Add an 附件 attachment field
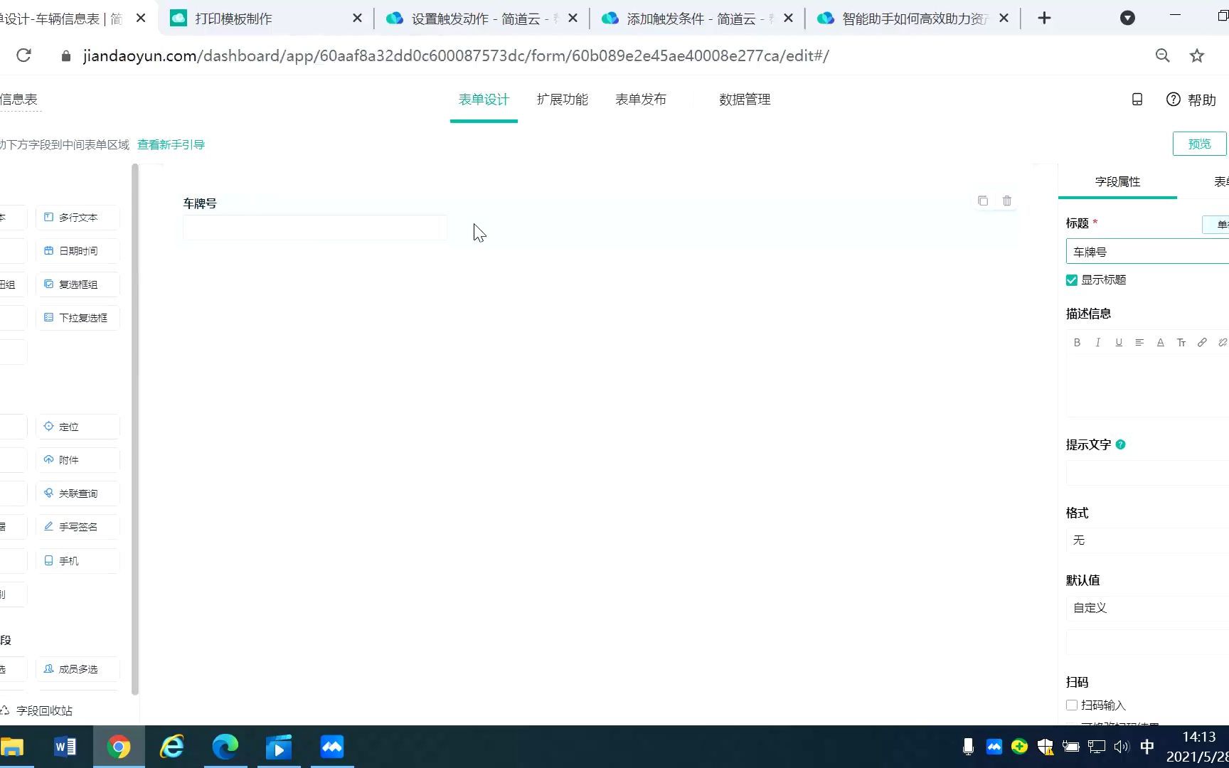The width and height of the screenshot is (1229, 768). point(77,459)
